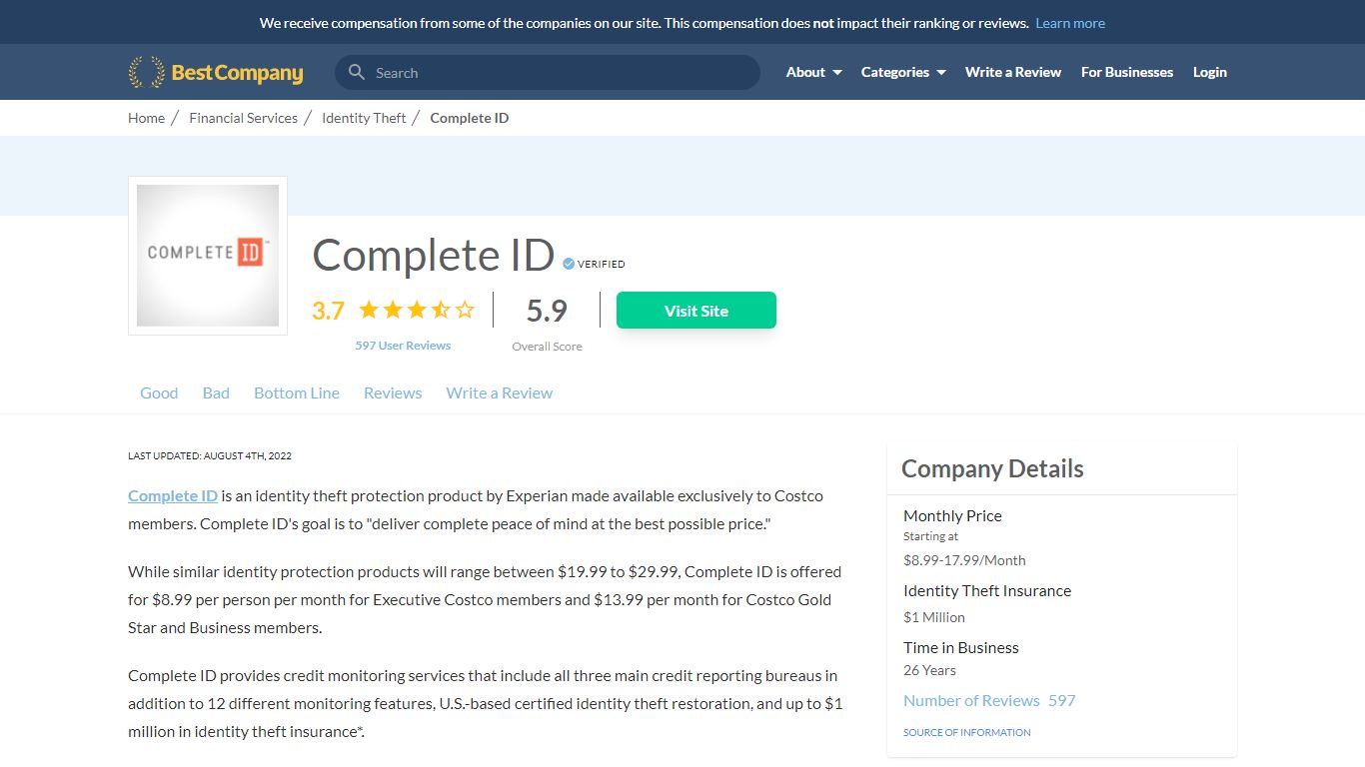The image size is (1365, 767).
Task: Click the BestCompany laurel logo
Action: click(x=216, y=72)
